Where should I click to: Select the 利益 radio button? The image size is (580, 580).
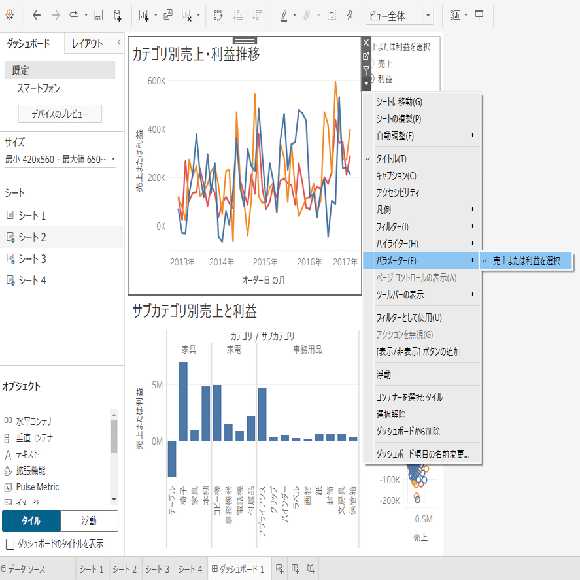tap(371, 78)
